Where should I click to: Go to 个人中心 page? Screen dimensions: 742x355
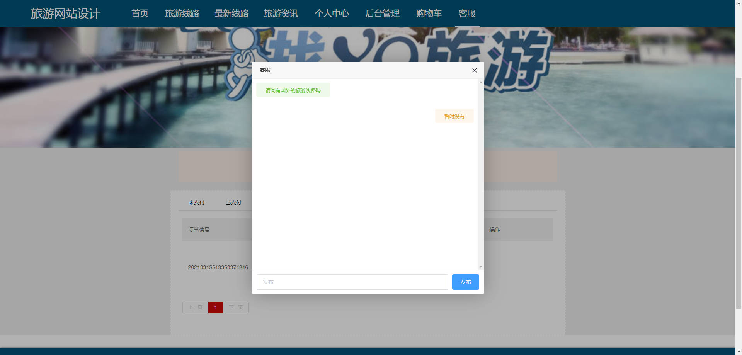coord(332,14)
